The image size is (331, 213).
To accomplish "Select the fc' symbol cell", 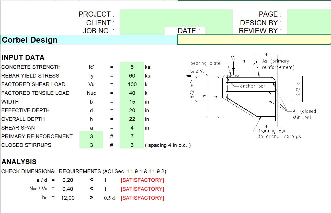I will tap(91, 67).
